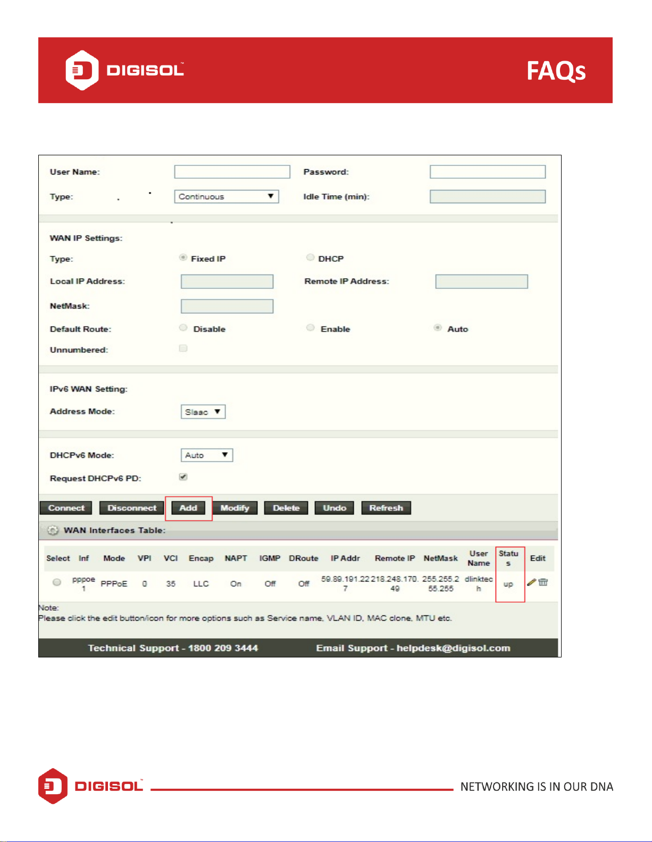Click the trash delete icon for pppoe1
The height and width of the screenshot is (842, 652).
pos(543,582)
